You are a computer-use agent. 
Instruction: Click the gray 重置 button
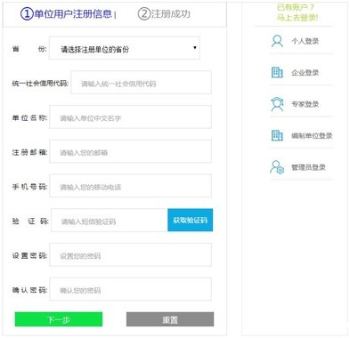coord(170,319)
